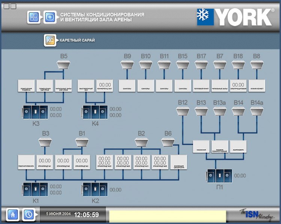Select exhaust fan B8
Screen dimensions: 281x224
pyautogui.click(x=257, y=65)
